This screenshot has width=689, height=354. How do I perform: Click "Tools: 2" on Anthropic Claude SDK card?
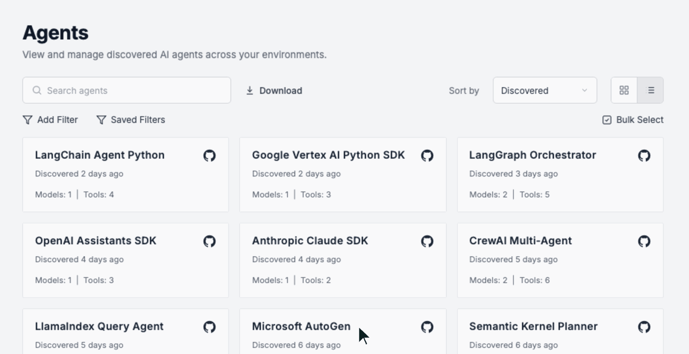coord(316,280)
